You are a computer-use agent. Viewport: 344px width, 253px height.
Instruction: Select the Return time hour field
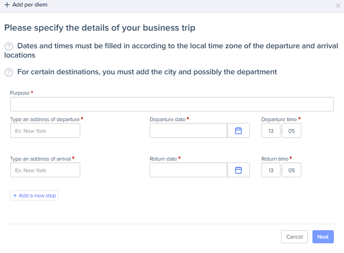click(271, 170)
